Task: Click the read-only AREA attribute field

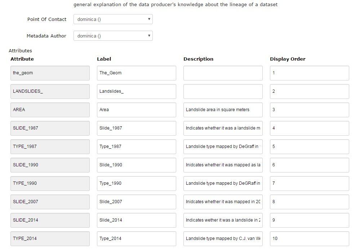Action: [50, 110]
